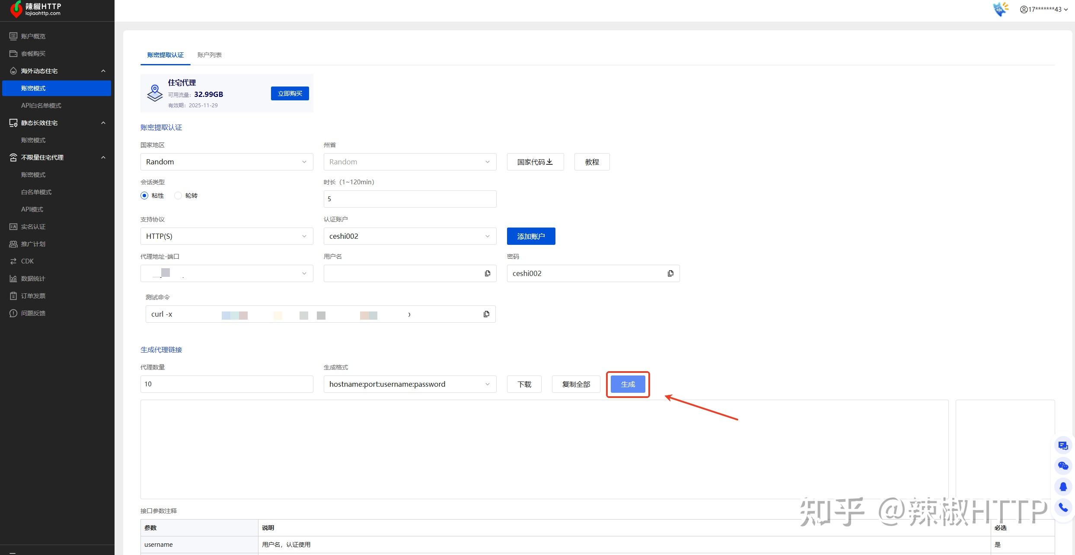Image resolution: width=1075 pixels, height=555 pixels.
Task: Click the promotion badge icon in header
Action: click(1000, 9)
